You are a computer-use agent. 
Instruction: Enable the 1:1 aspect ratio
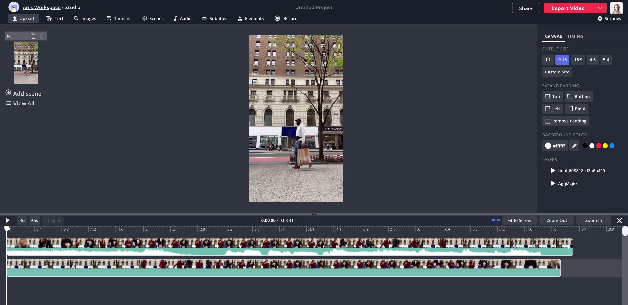tap(548, 60)
